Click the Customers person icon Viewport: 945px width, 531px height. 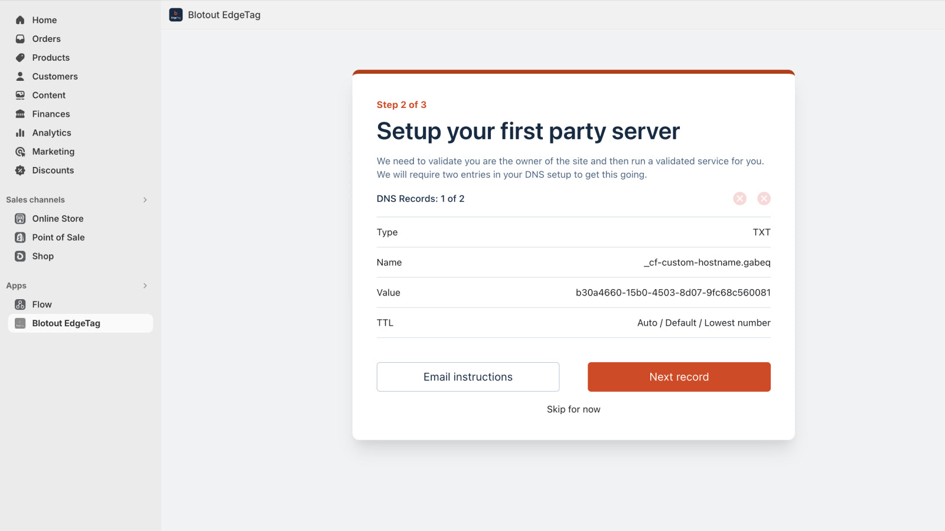point(20,77)
